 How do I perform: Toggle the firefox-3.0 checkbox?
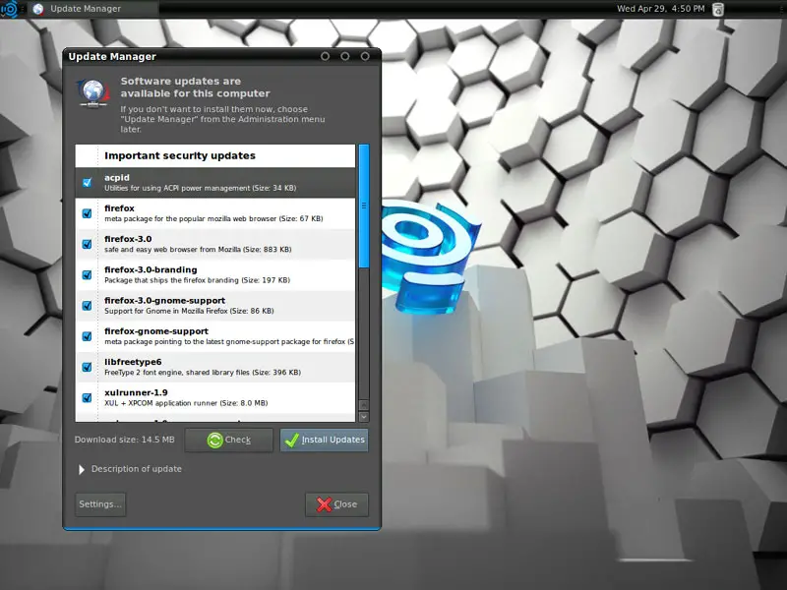pyautogui.click(x=87, y=244)
